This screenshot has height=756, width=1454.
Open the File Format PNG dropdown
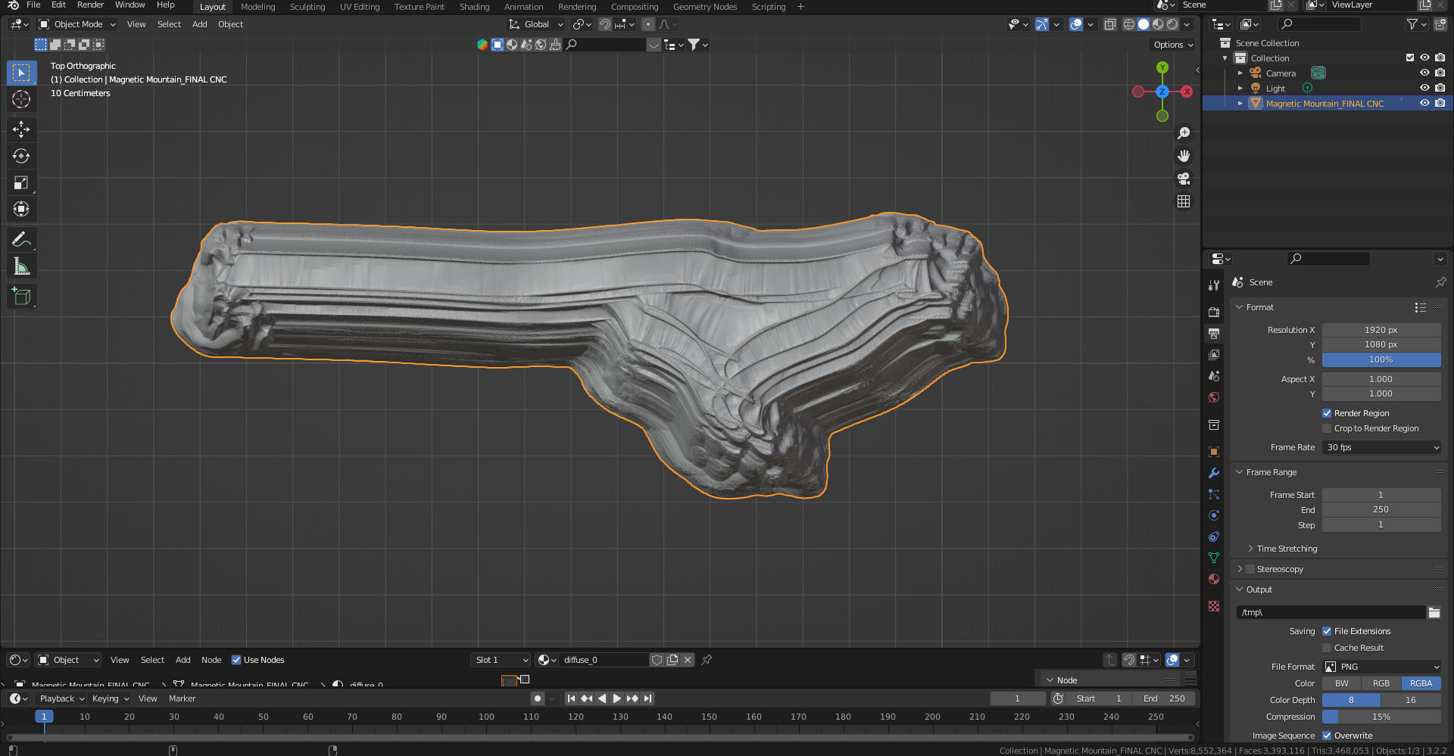point(1381,667)
